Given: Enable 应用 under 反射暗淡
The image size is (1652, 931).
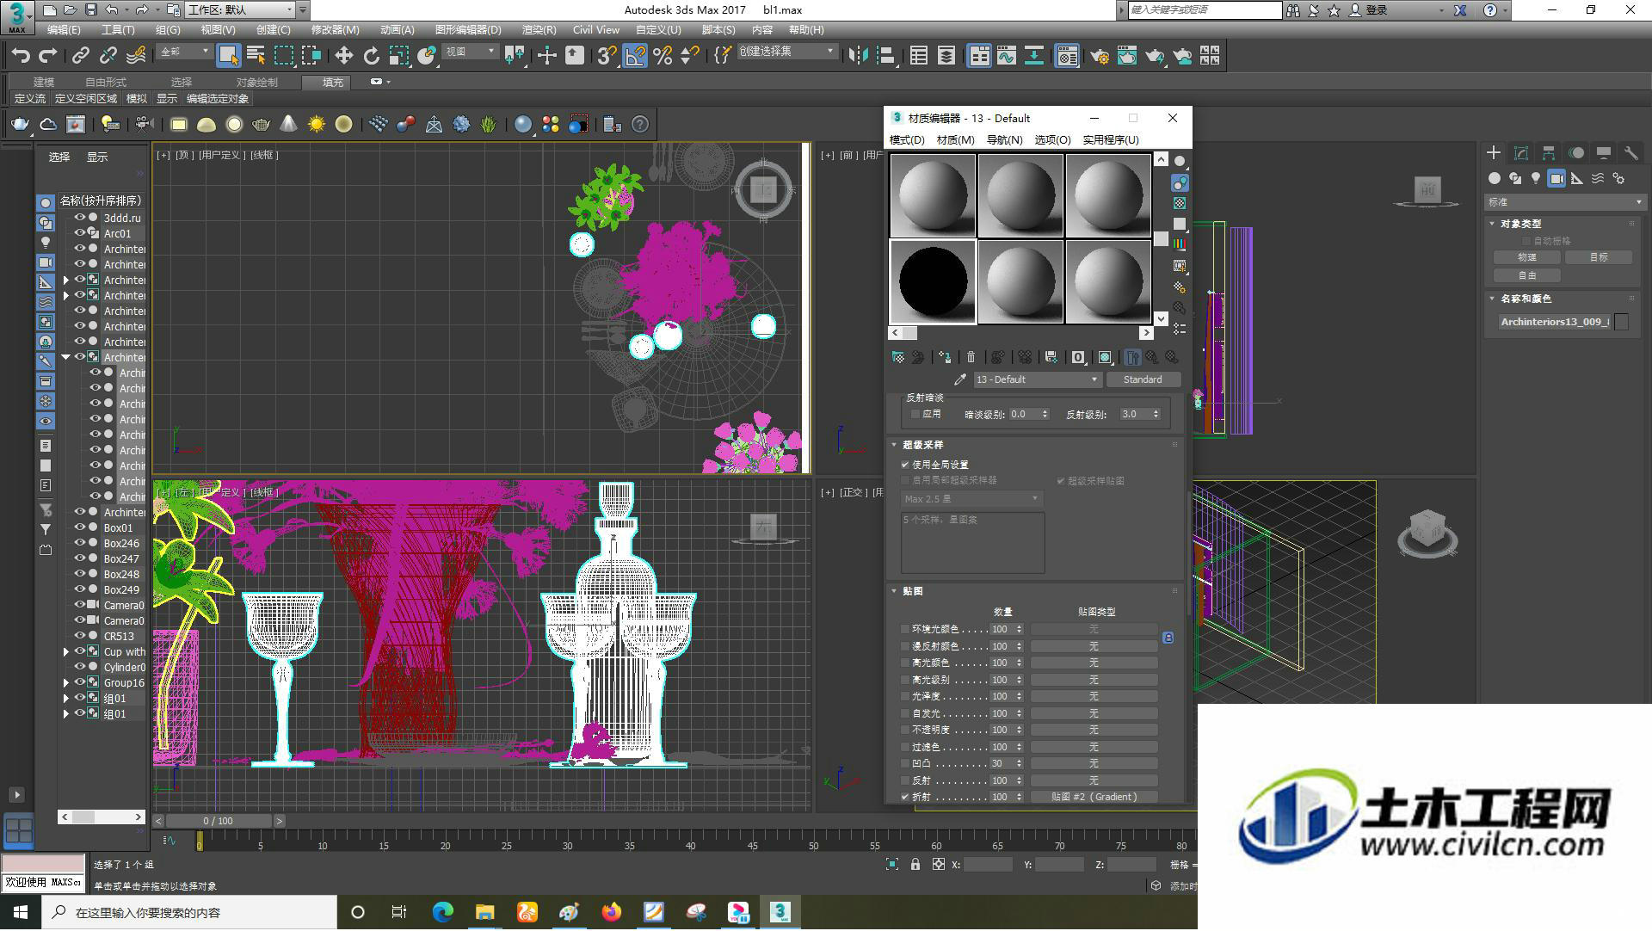Looking at the screenshot, I should pos(915,414).
